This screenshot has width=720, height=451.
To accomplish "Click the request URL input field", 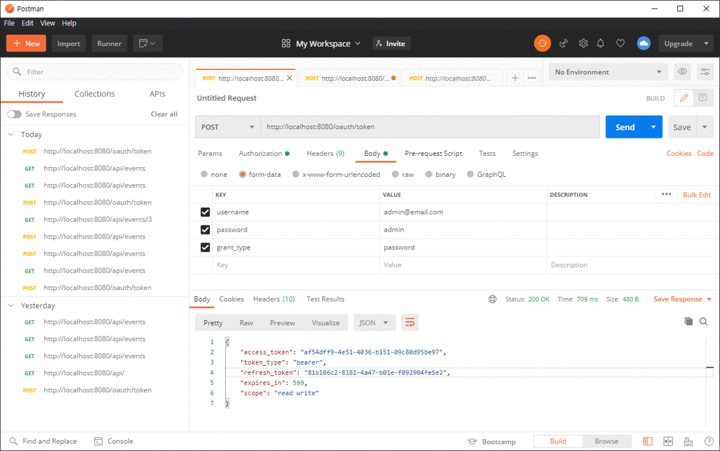I will click(x=430, y=127).
